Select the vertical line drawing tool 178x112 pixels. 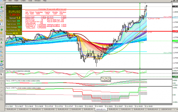coord(1,83)
